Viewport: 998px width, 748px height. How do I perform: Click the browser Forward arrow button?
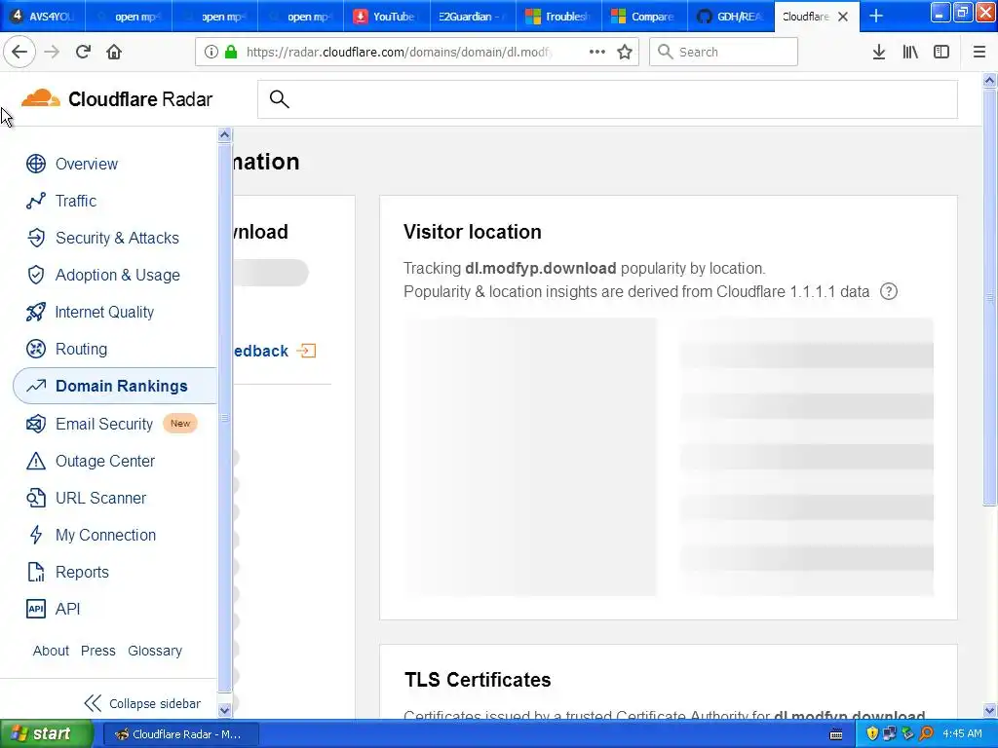[52, 52]
